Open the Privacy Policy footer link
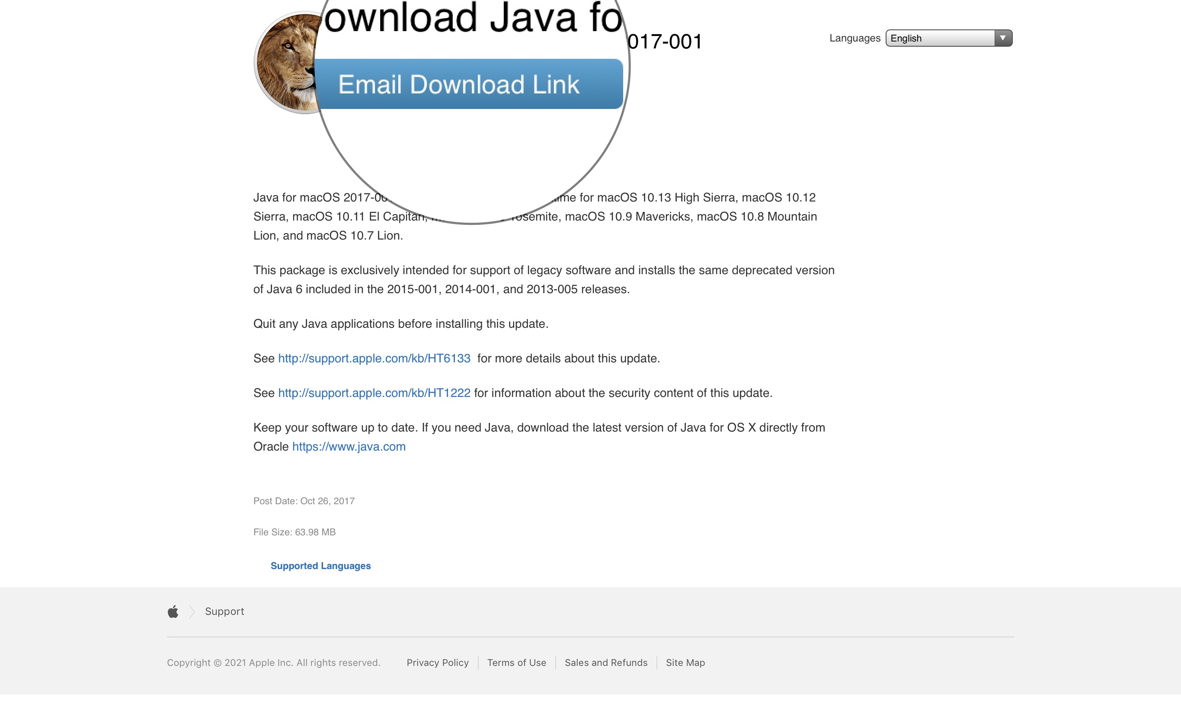1181x723 pixels. [x=437, y=662]
